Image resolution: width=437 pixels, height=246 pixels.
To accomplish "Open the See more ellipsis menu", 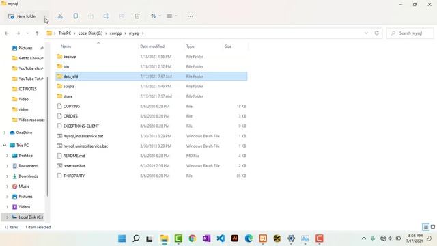I will click(190, 16).
